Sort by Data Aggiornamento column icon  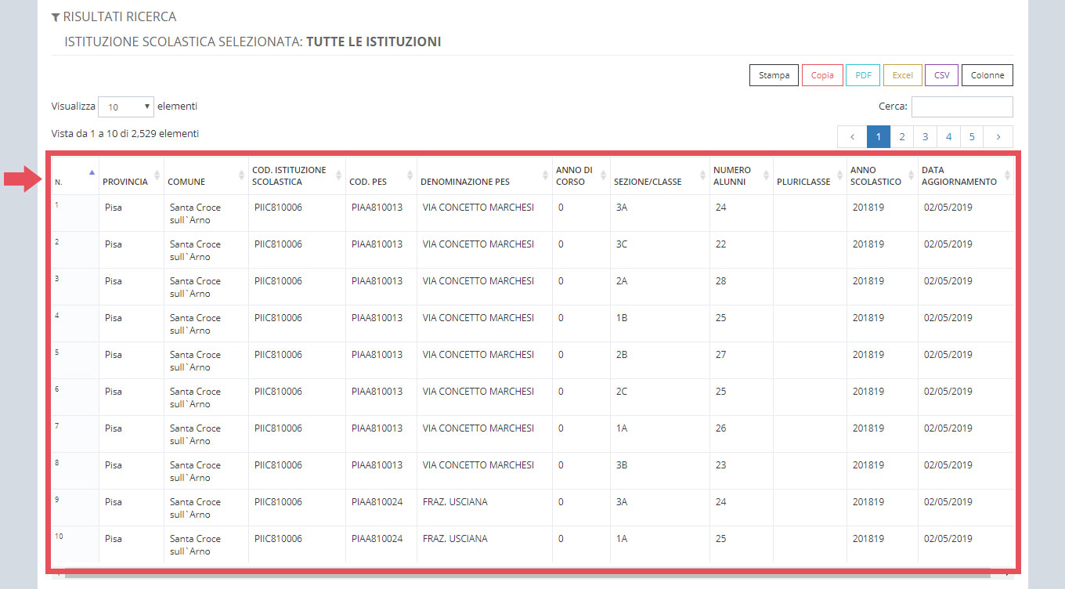1007,176
